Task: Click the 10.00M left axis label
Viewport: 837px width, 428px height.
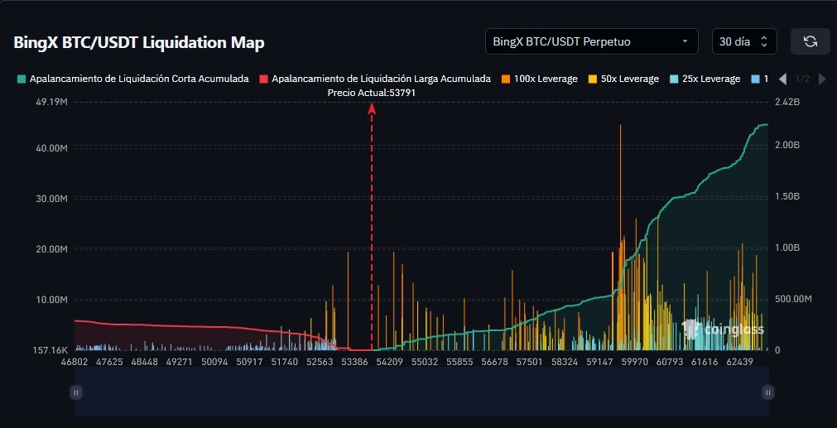Action: (x=51, y=300)
